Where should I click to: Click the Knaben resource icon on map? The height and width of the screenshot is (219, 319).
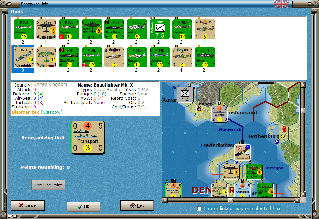tap(199, 109)
